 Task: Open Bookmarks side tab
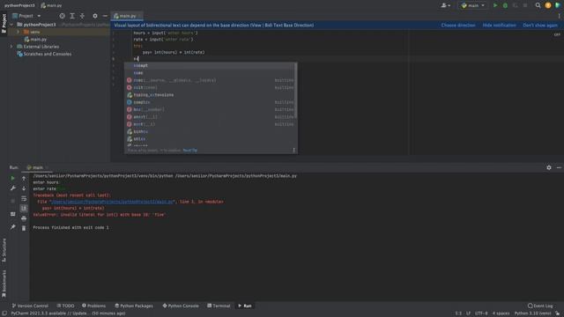point(4,284)
